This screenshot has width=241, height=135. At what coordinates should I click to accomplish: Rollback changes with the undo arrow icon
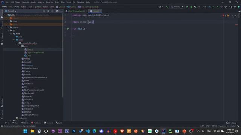coord(226,7)
